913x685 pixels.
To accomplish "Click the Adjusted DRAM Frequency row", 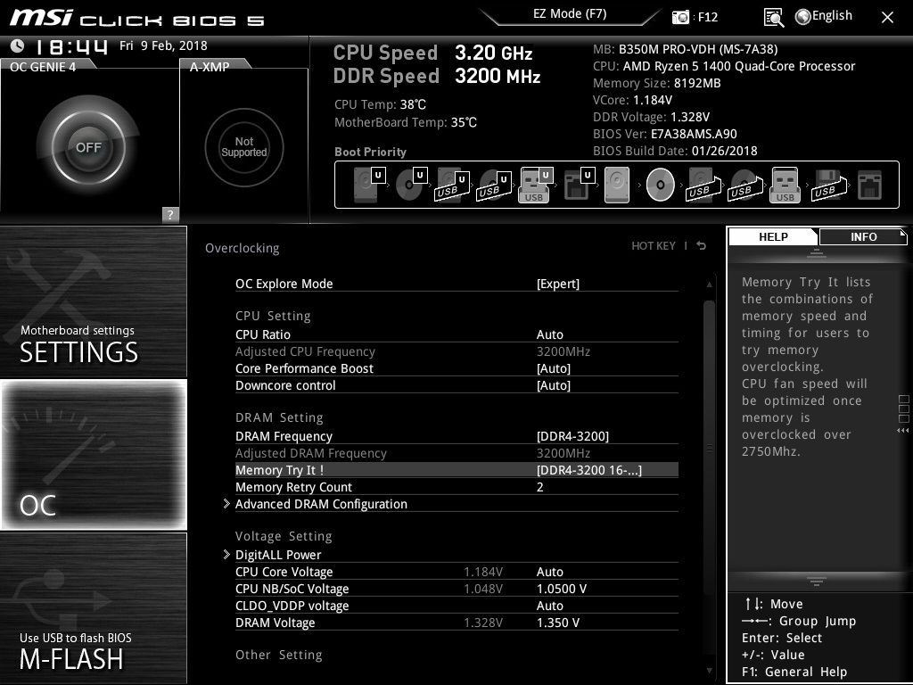I will click(x=456, y=453).
